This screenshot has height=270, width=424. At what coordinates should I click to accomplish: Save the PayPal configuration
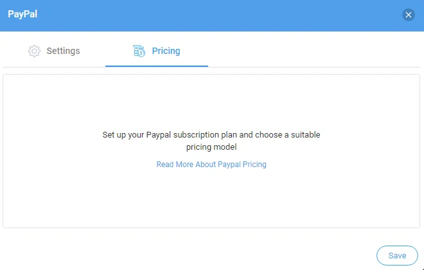[397, 255]
